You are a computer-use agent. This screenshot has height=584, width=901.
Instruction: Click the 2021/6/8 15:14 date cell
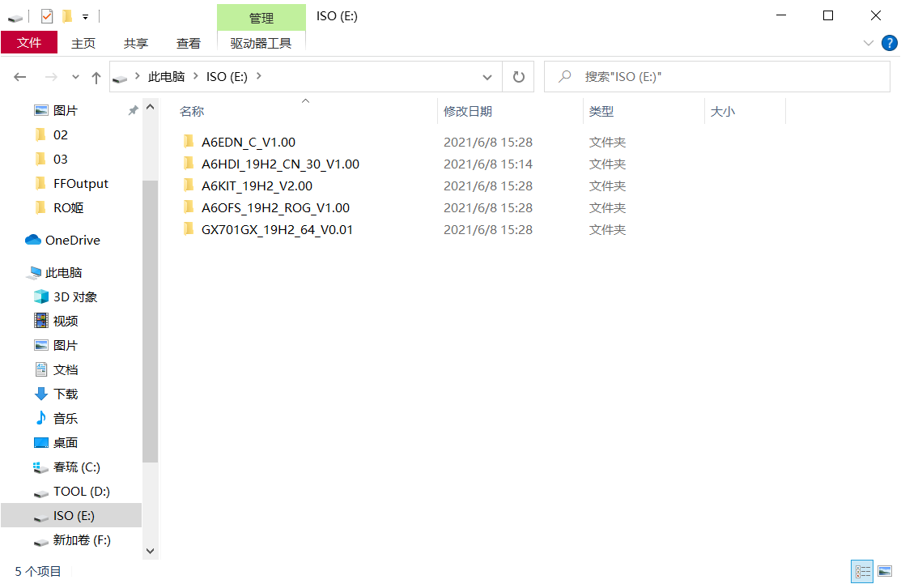coord(488,164)
